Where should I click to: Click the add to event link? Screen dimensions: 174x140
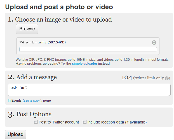click(x=32, y=101)
